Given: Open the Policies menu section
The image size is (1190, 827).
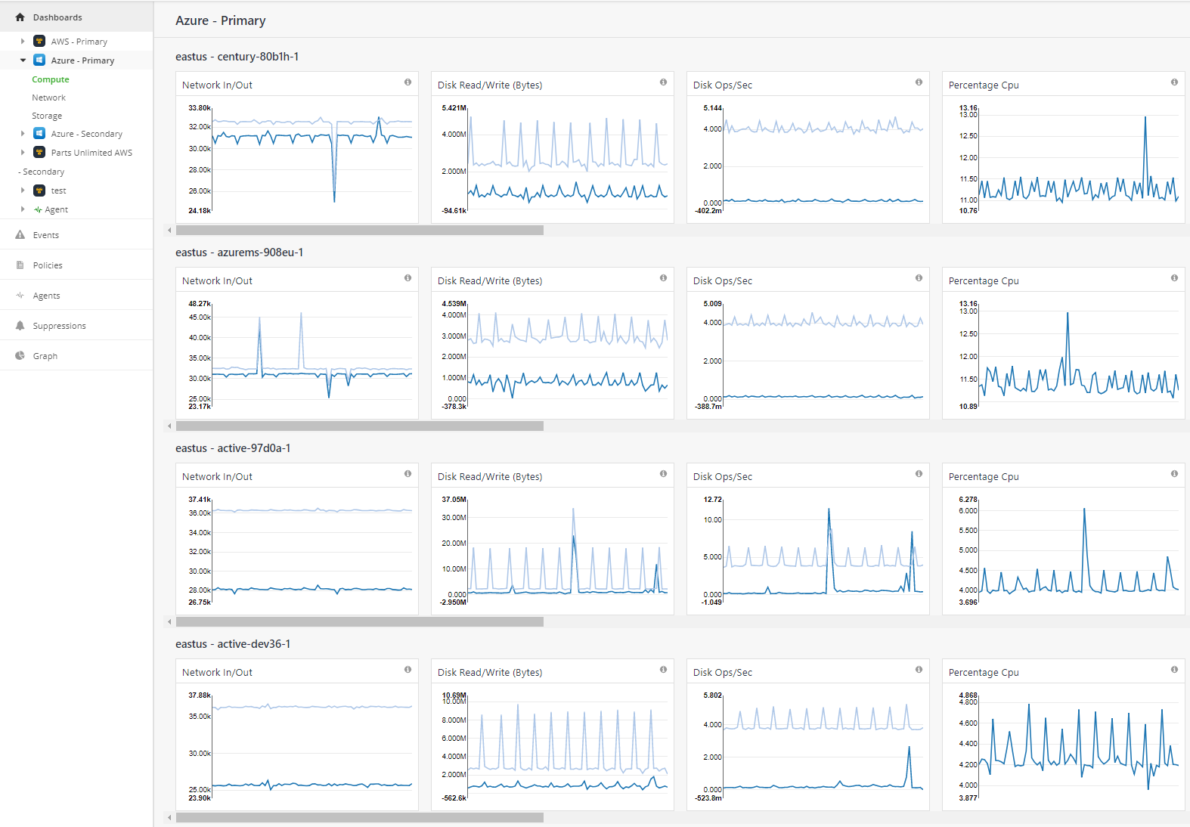Looking at the screenshot, I should (76, 265).
